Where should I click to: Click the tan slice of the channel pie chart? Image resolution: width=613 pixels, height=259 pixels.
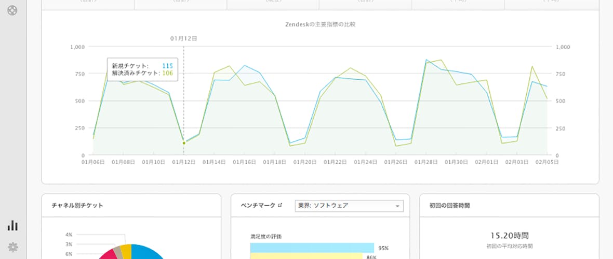tap(118, 252)
